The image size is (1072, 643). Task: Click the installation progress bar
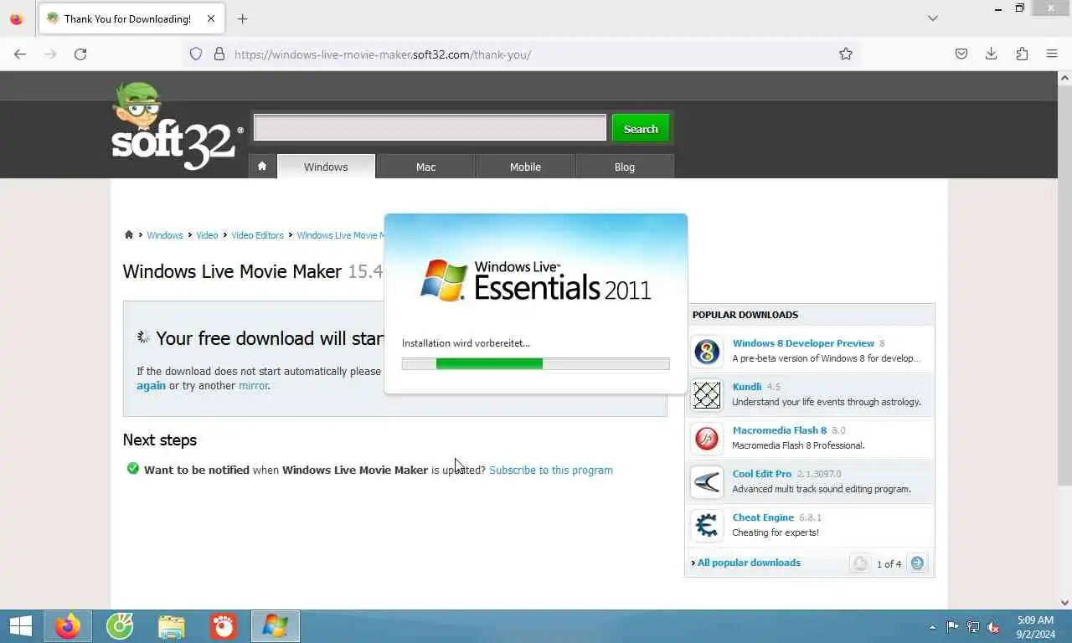[x=536, y=363]
